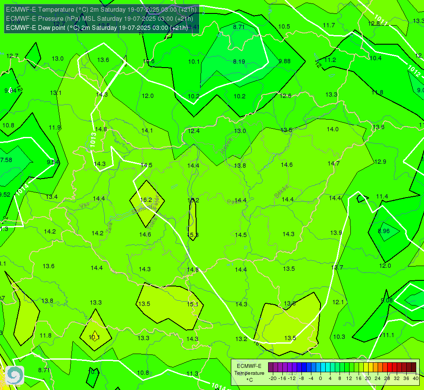Select the ECMWF-E Temperature 2m layer title
Image resolution: width=424 pixels, height=390 pixels.
[x=101, y=10]
